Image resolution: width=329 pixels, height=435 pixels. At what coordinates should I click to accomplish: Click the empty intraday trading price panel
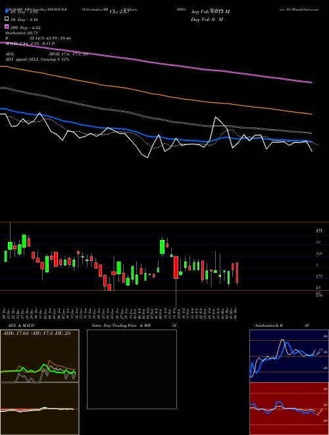[132, 369]
